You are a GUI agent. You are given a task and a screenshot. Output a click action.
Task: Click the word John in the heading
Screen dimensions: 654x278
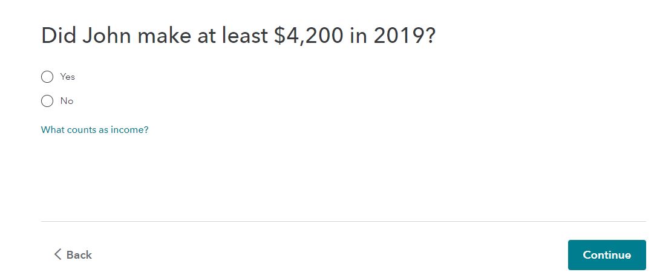click(x=106, y=36)
